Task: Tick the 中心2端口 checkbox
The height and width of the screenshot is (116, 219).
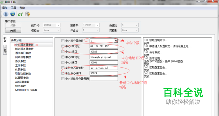Action: [x=63, y=63]
